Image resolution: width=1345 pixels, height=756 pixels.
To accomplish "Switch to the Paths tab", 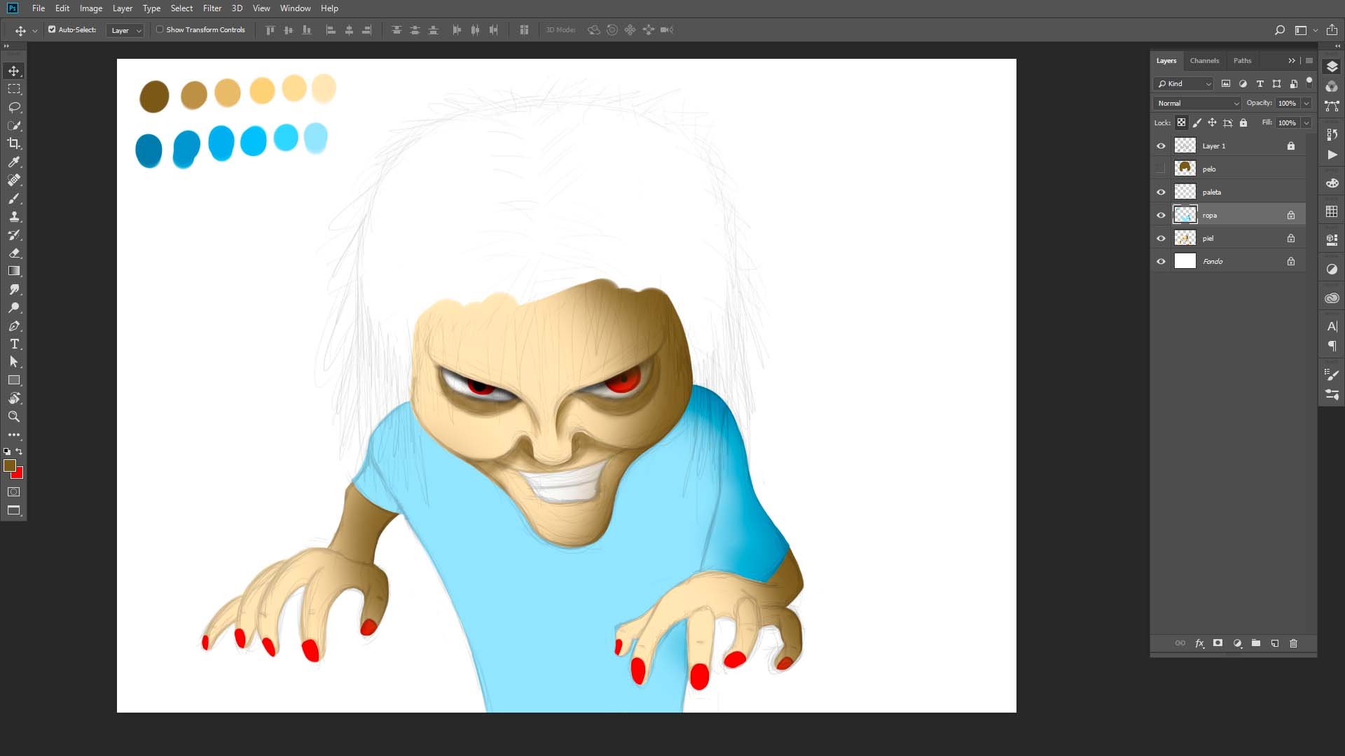I will pos(1242,60).
